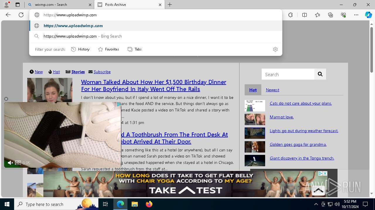Image resolution: width=375 pixels, height=210 pixels.
Task: Open Copilot sidebar icon
Action: click(x=368, y=15)
